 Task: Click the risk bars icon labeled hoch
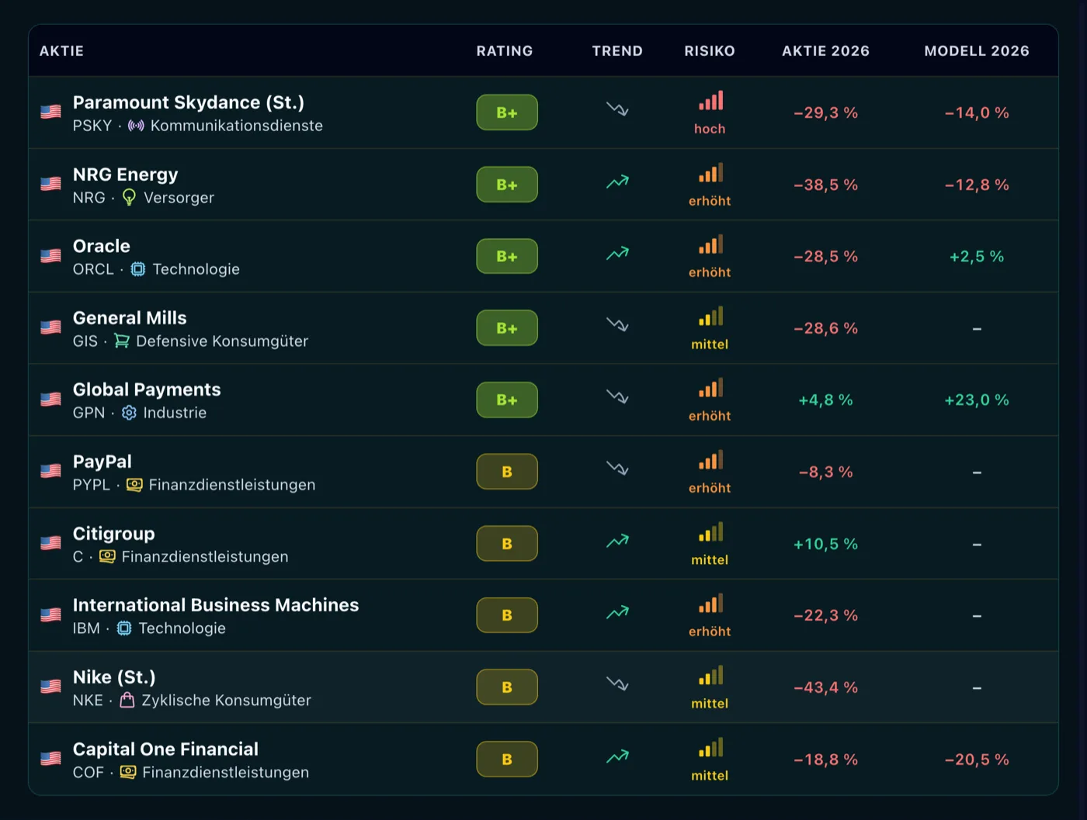(x=710, y=101)
